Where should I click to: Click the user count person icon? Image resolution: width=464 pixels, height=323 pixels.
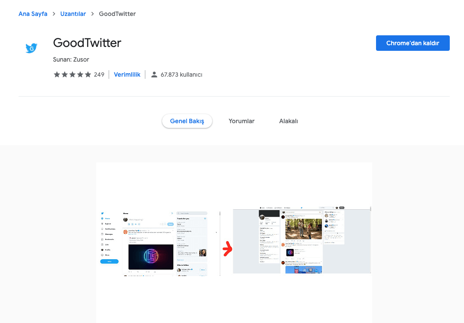pos(154,75)
